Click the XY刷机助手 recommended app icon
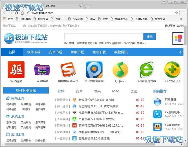Viewport: 188px width, 147px height. (x=157, y=114)
